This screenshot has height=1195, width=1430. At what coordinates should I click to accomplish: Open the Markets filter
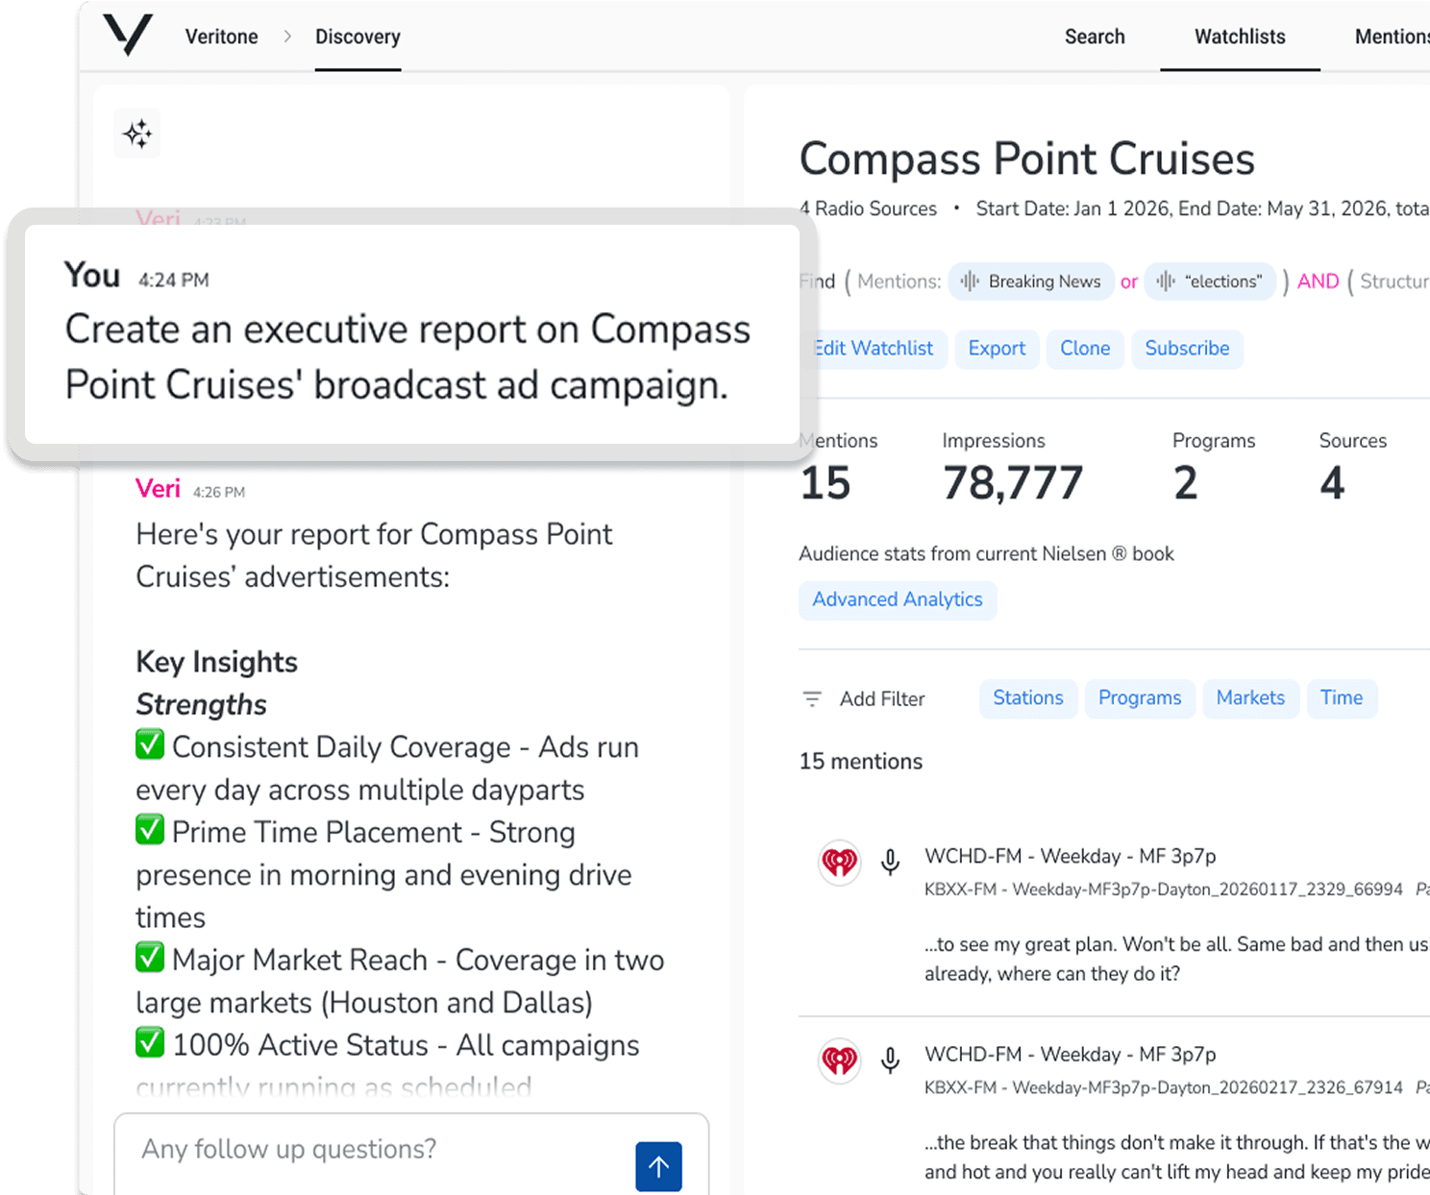pyautogui.click(x=1250, y=698)
